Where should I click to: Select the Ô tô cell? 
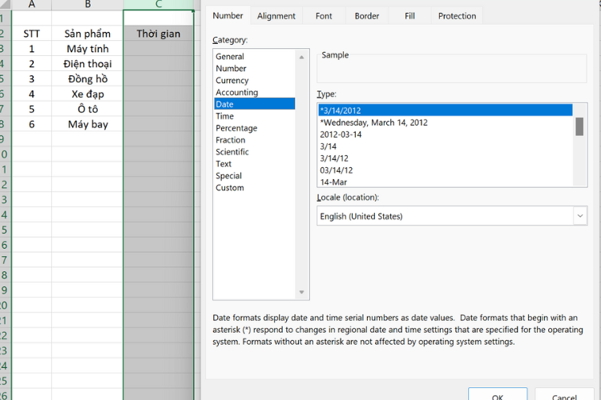tap(87, 109)
